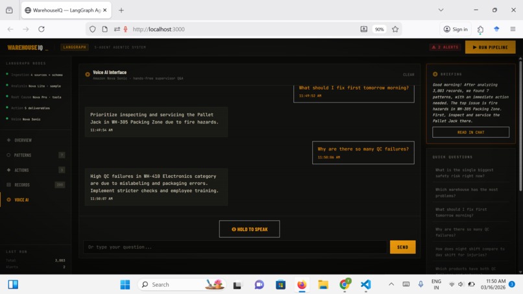Click the 90% zoom level indicator
The image size is (523, 294).
379,29
